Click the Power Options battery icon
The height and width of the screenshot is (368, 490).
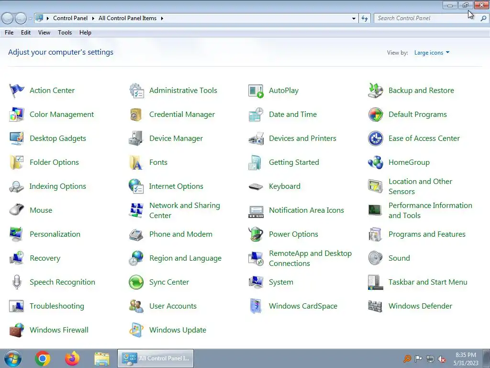[256, 234]
